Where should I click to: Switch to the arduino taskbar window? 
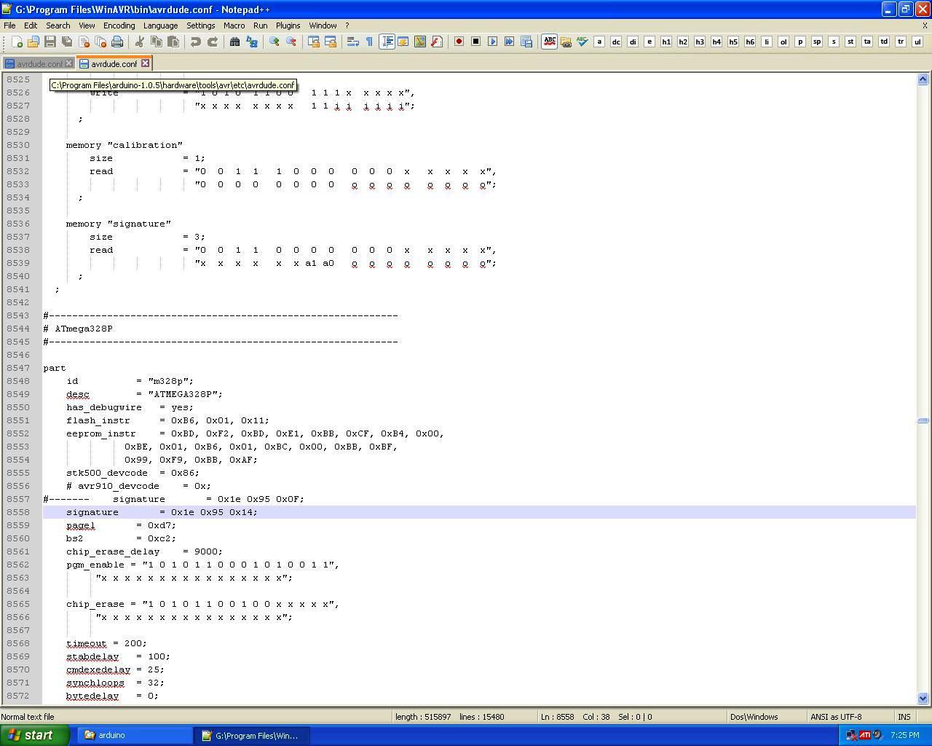[135, 735]
